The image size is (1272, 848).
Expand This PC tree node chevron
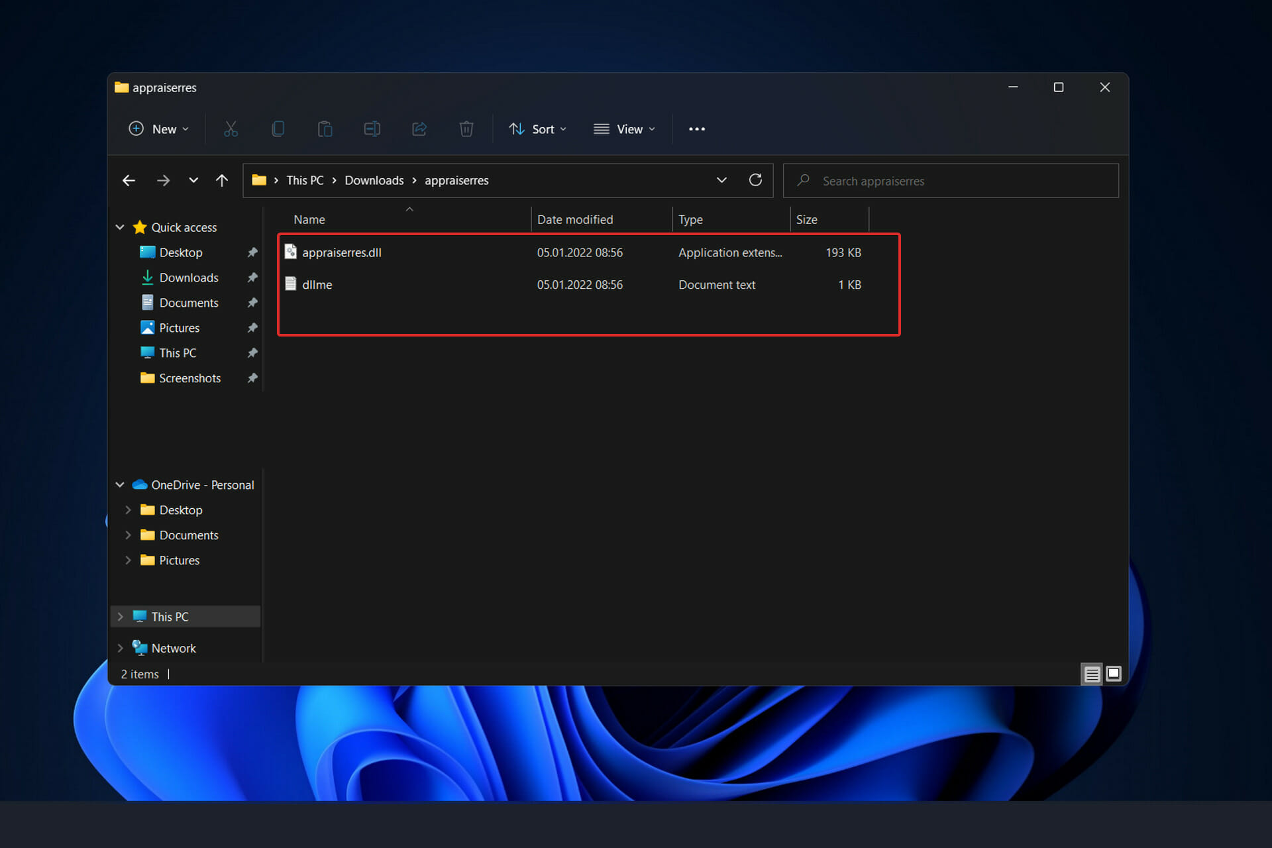click(120, 617)
